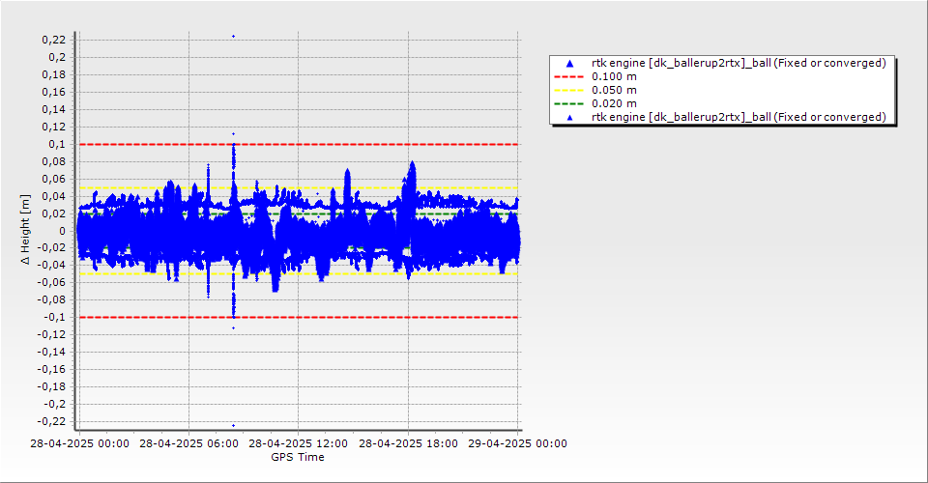Click the '0,18' y-axis tick label
The width and height of the screenshot is (928, 483).
click(x=54, y=75)
